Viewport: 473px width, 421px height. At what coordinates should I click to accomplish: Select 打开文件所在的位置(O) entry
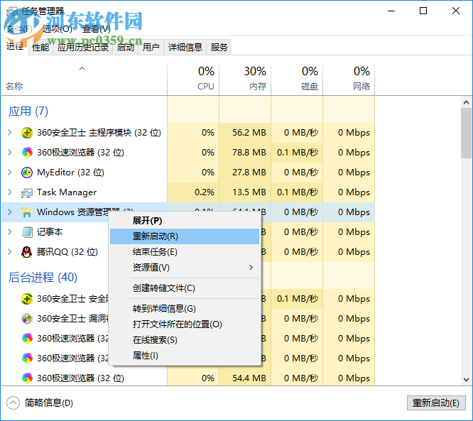[x=185, y=324]
